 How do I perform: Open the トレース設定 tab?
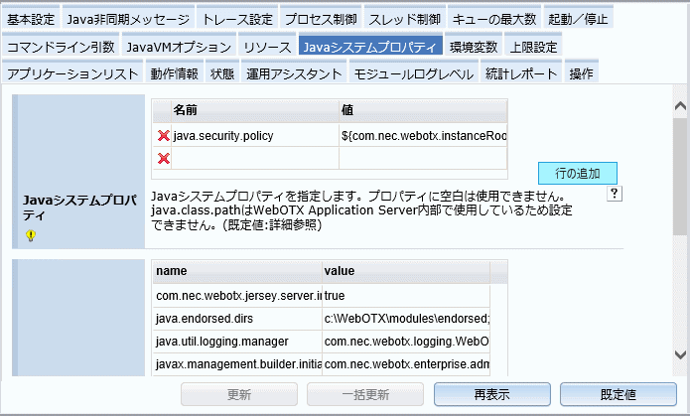coord(237,19)
